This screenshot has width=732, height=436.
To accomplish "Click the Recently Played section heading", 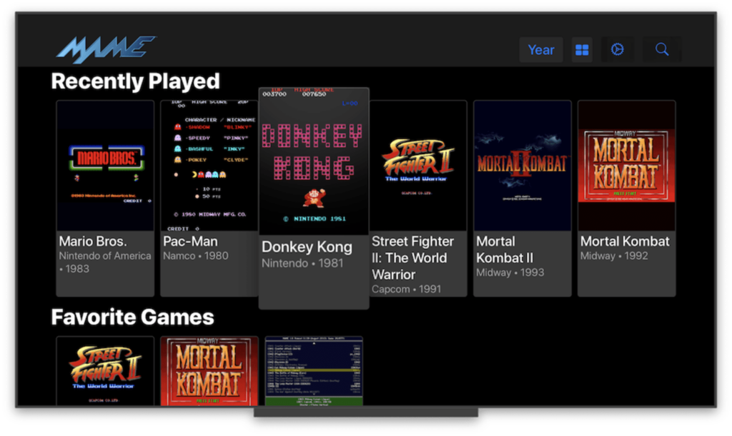I will coord(135,81).
